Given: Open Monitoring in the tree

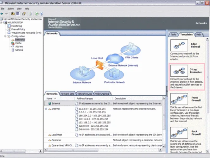Looking at the screenshot, I should [x=16, y=26].
